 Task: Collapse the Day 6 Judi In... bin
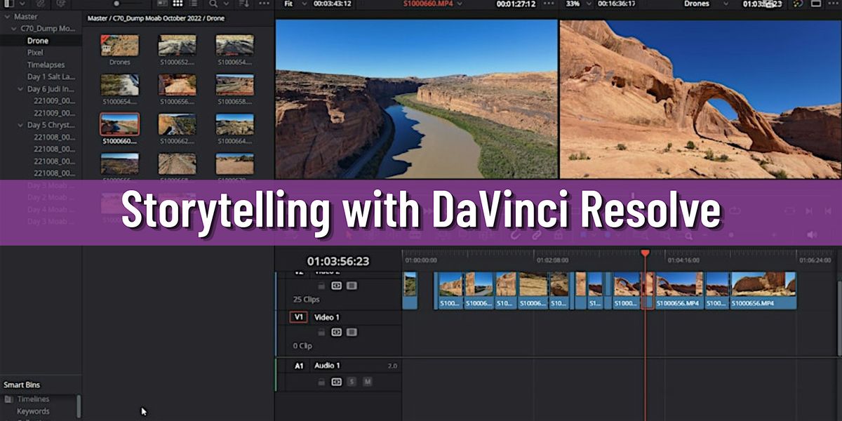click(21, 89)
